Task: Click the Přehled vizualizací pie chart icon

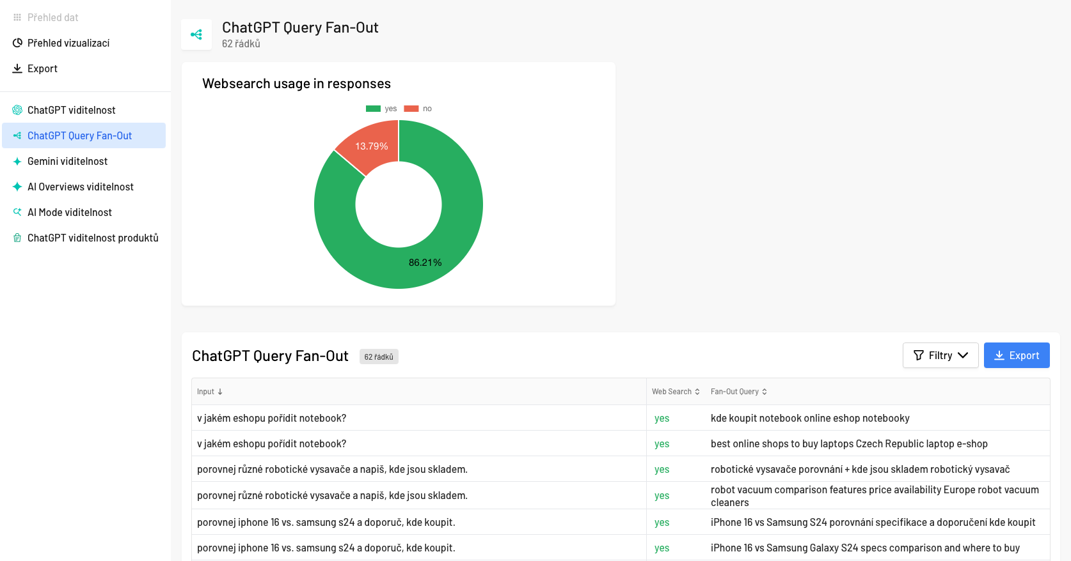Action: 17,43
